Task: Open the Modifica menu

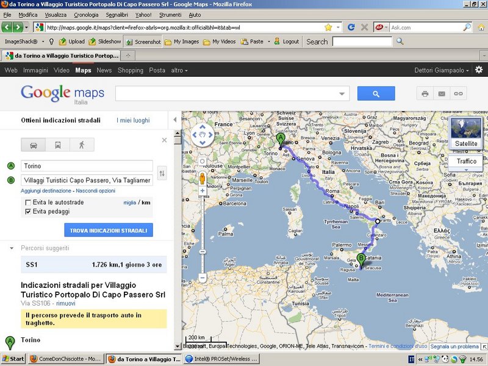Action: 27,15
